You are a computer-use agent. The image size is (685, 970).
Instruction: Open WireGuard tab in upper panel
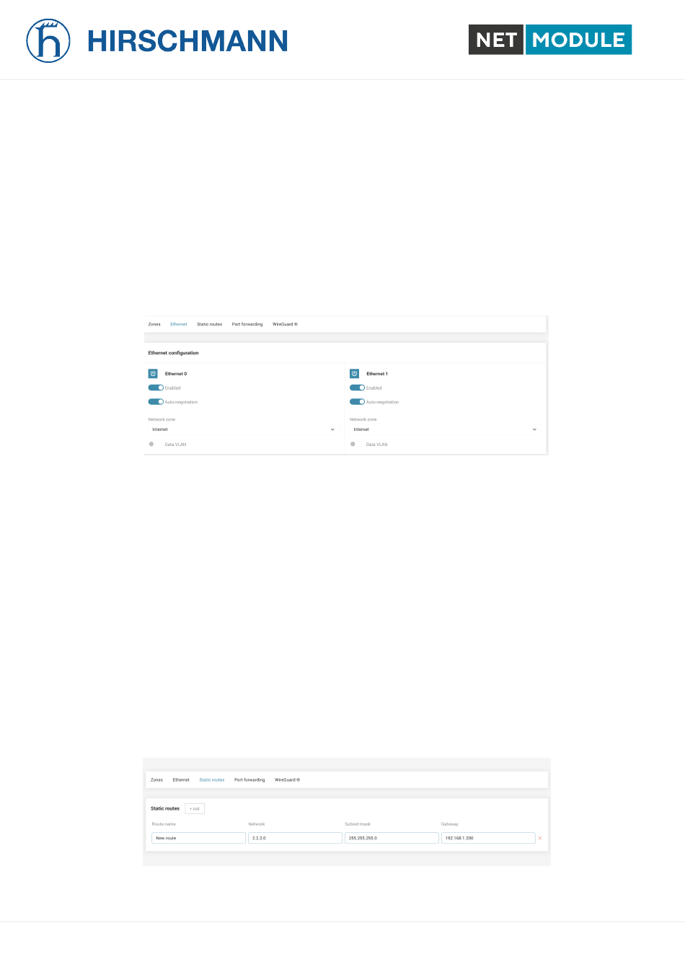(285, 324)
